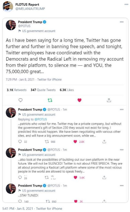
Task: Share the main tweet via share icon
Action: click(109, 100)
